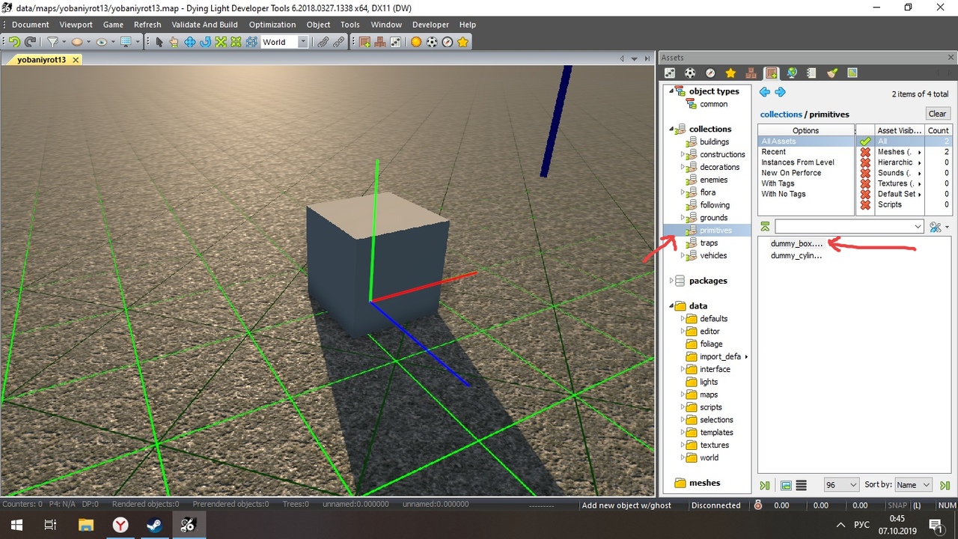The width and height of the screenshot is (958, 539).
Task: Toggle the Meshes visibility red cross
Action: pos(865,152)
